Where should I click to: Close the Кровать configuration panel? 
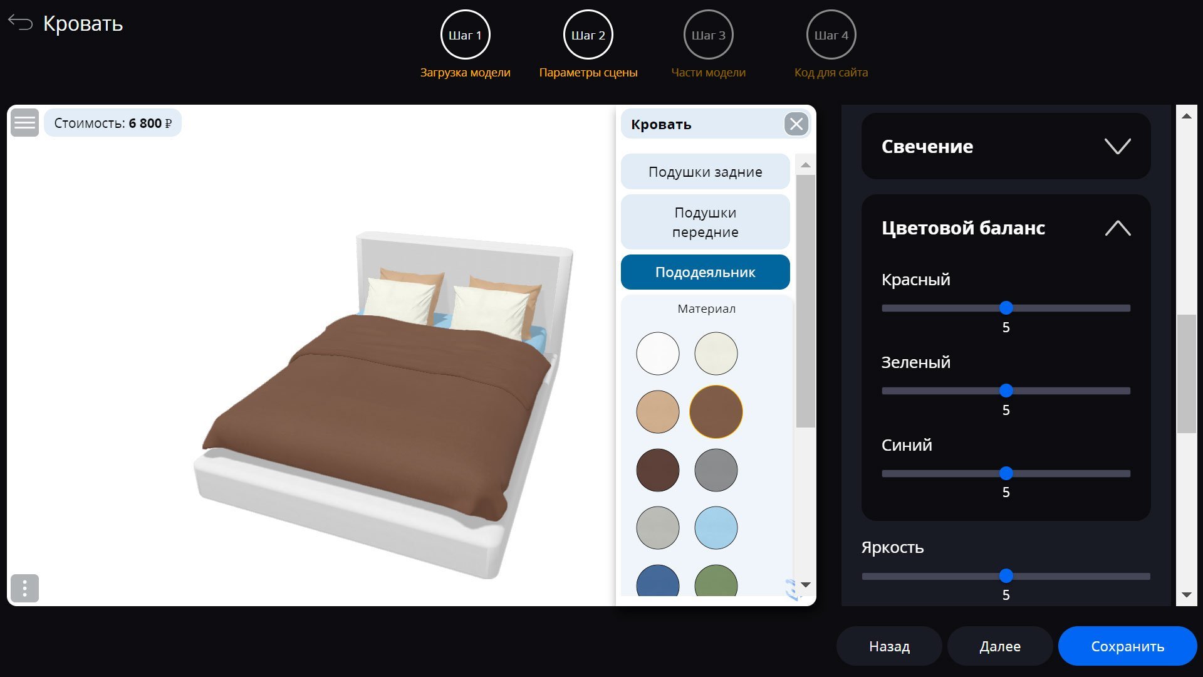pyautogui.click(x=796, y=124)
